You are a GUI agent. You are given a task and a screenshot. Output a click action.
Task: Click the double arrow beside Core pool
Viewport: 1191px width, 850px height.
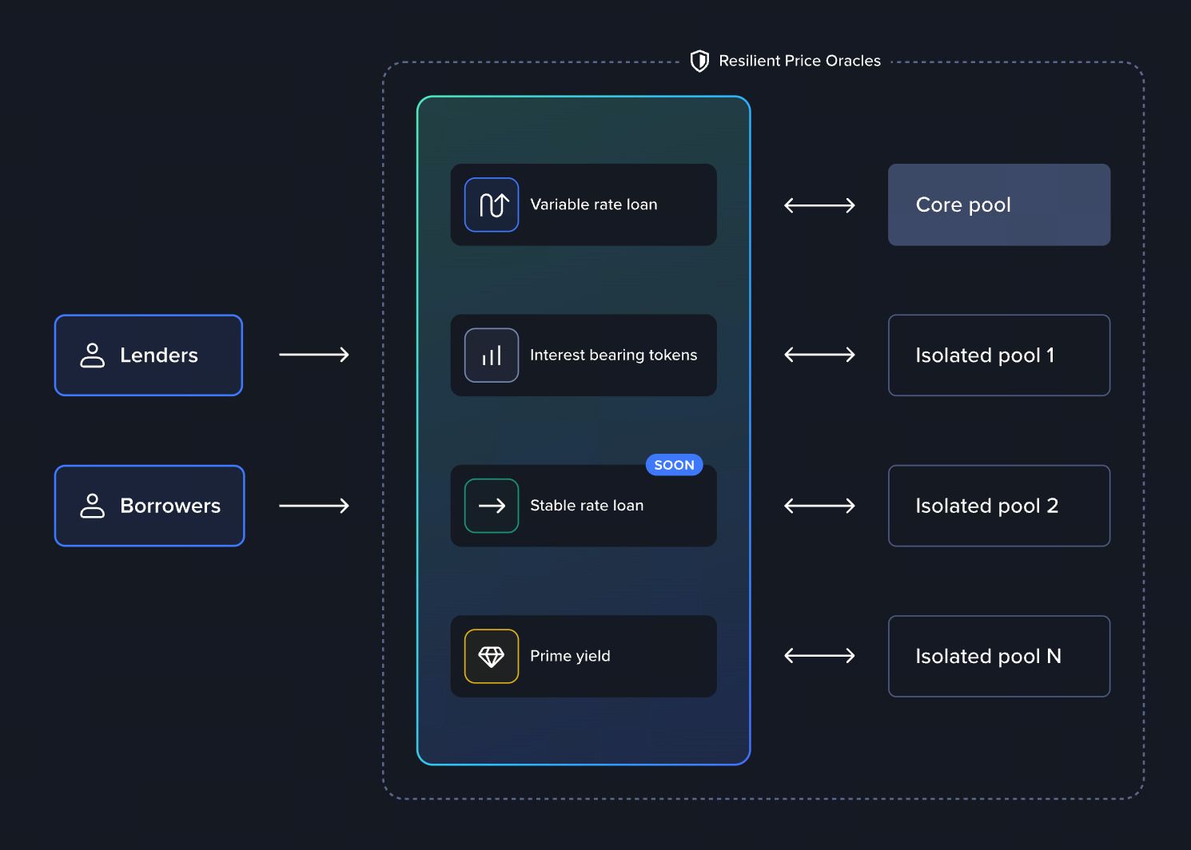click(819, 205)
